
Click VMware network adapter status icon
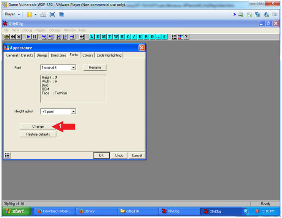point(258,15)
